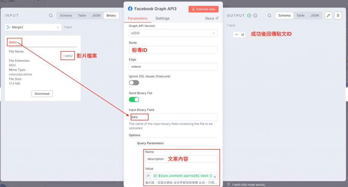Click the Node input field
This screenshot has height=187, width=348.
coord(173,50)
